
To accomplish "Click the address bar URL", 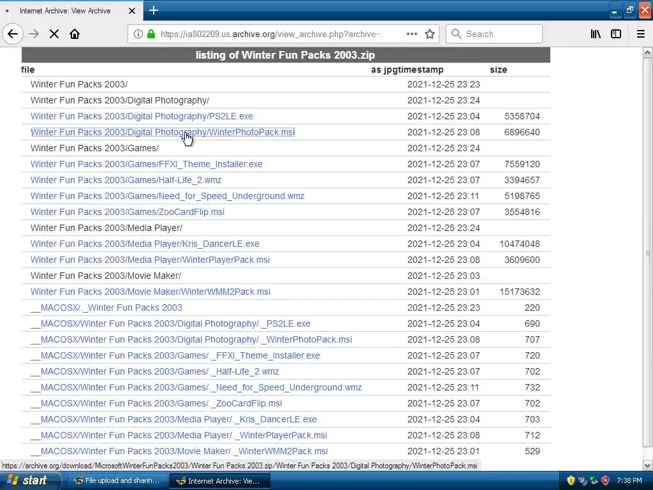I will 271,34.
